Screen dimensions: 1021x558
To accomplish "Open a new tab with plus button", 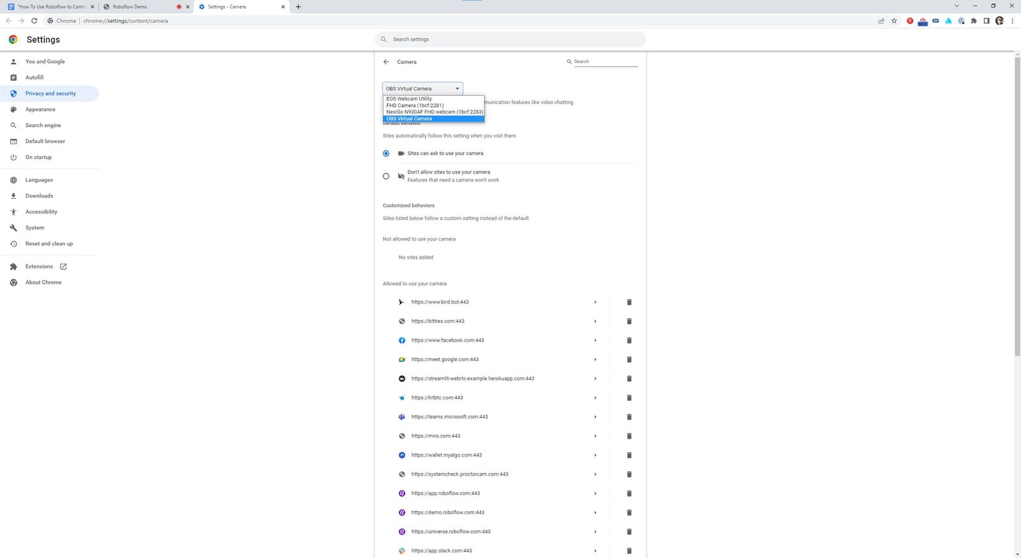I will [298, 7].
